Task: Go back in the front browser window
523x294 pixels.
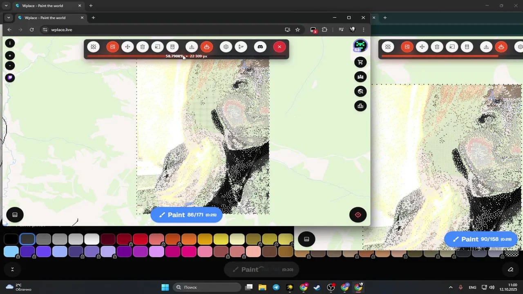Action: 9,29
